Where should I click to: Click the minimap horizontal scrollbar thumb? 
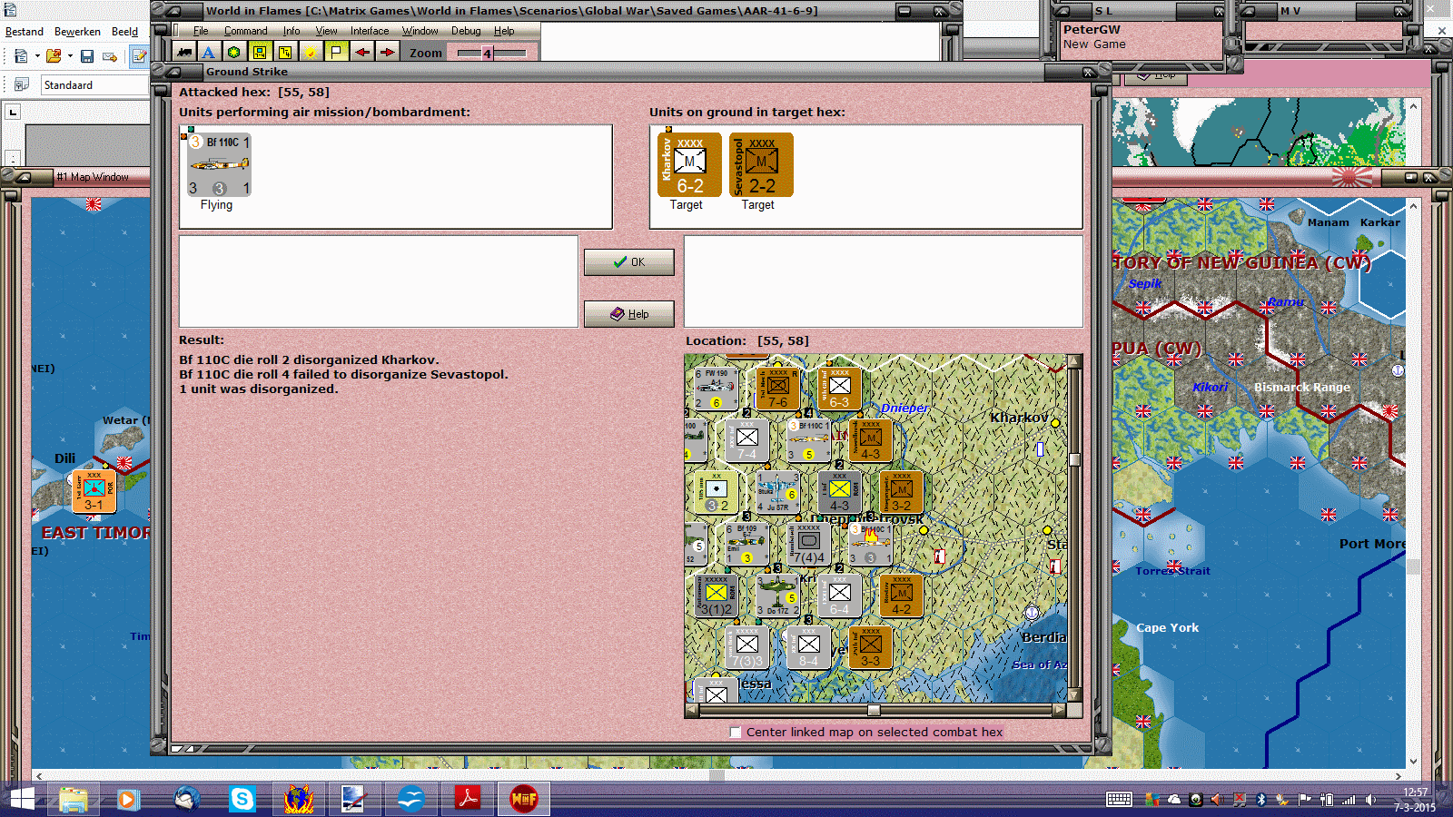coord(874,710)
